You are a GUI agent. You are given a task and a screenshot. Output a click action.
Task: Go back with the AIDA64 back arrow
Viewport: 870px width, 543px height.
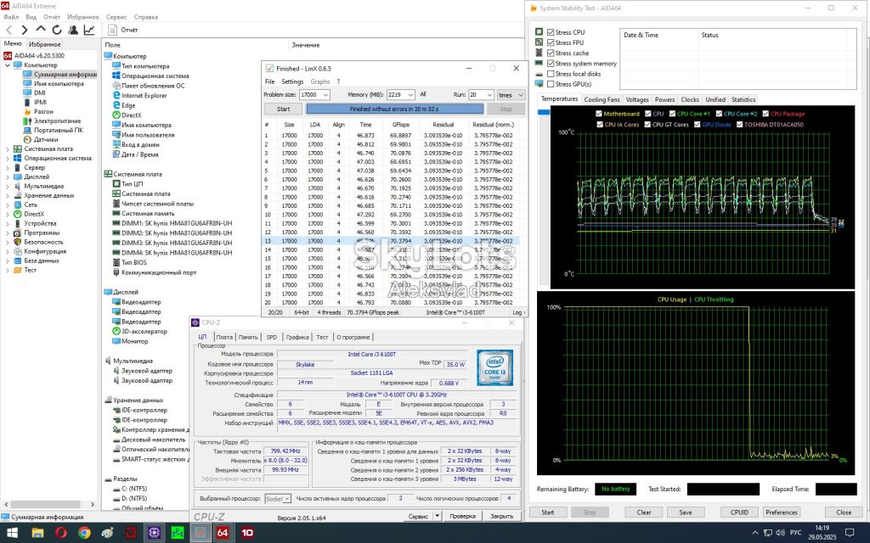pos(8,30)
